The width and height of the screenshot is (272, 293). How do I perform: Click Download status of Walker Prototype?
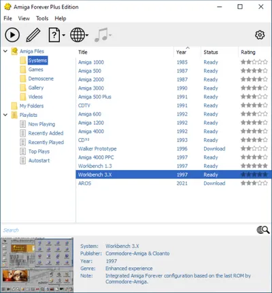(214, 149)
